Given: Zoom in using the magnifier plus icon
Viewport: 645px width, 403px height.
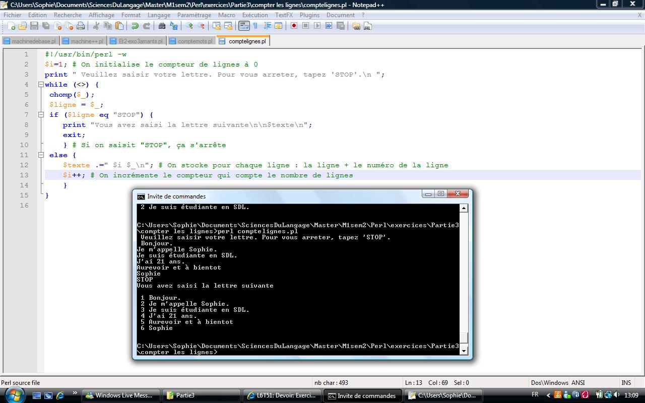Looking at the screenshot, I should point(189,26).
